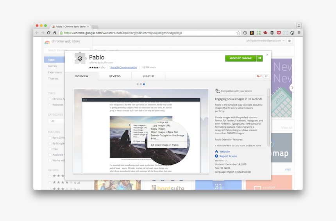Viewport: 336px width, 221px height.
Task: Close the Pablo browser tab
Action: 88,27
